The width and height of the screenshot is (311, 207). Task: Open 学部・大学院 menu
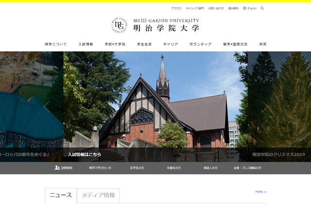click(115, 44)
